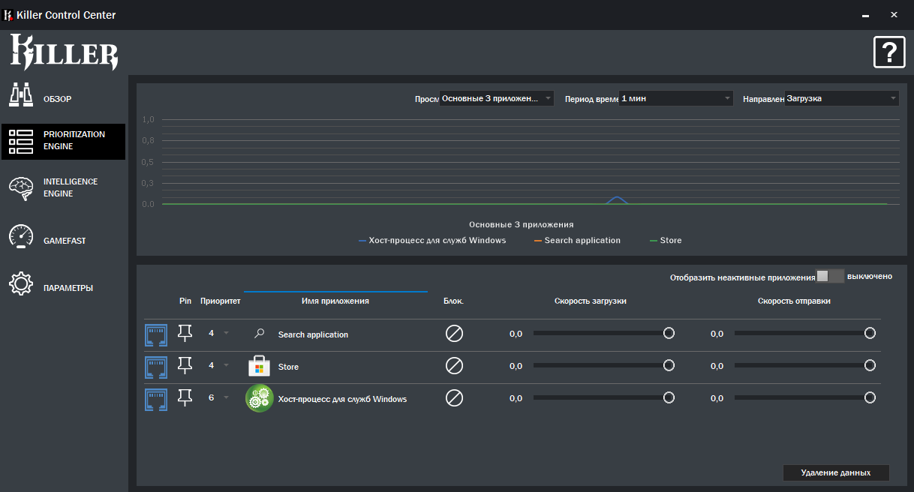Open Параметры settings section

(63, 283)
